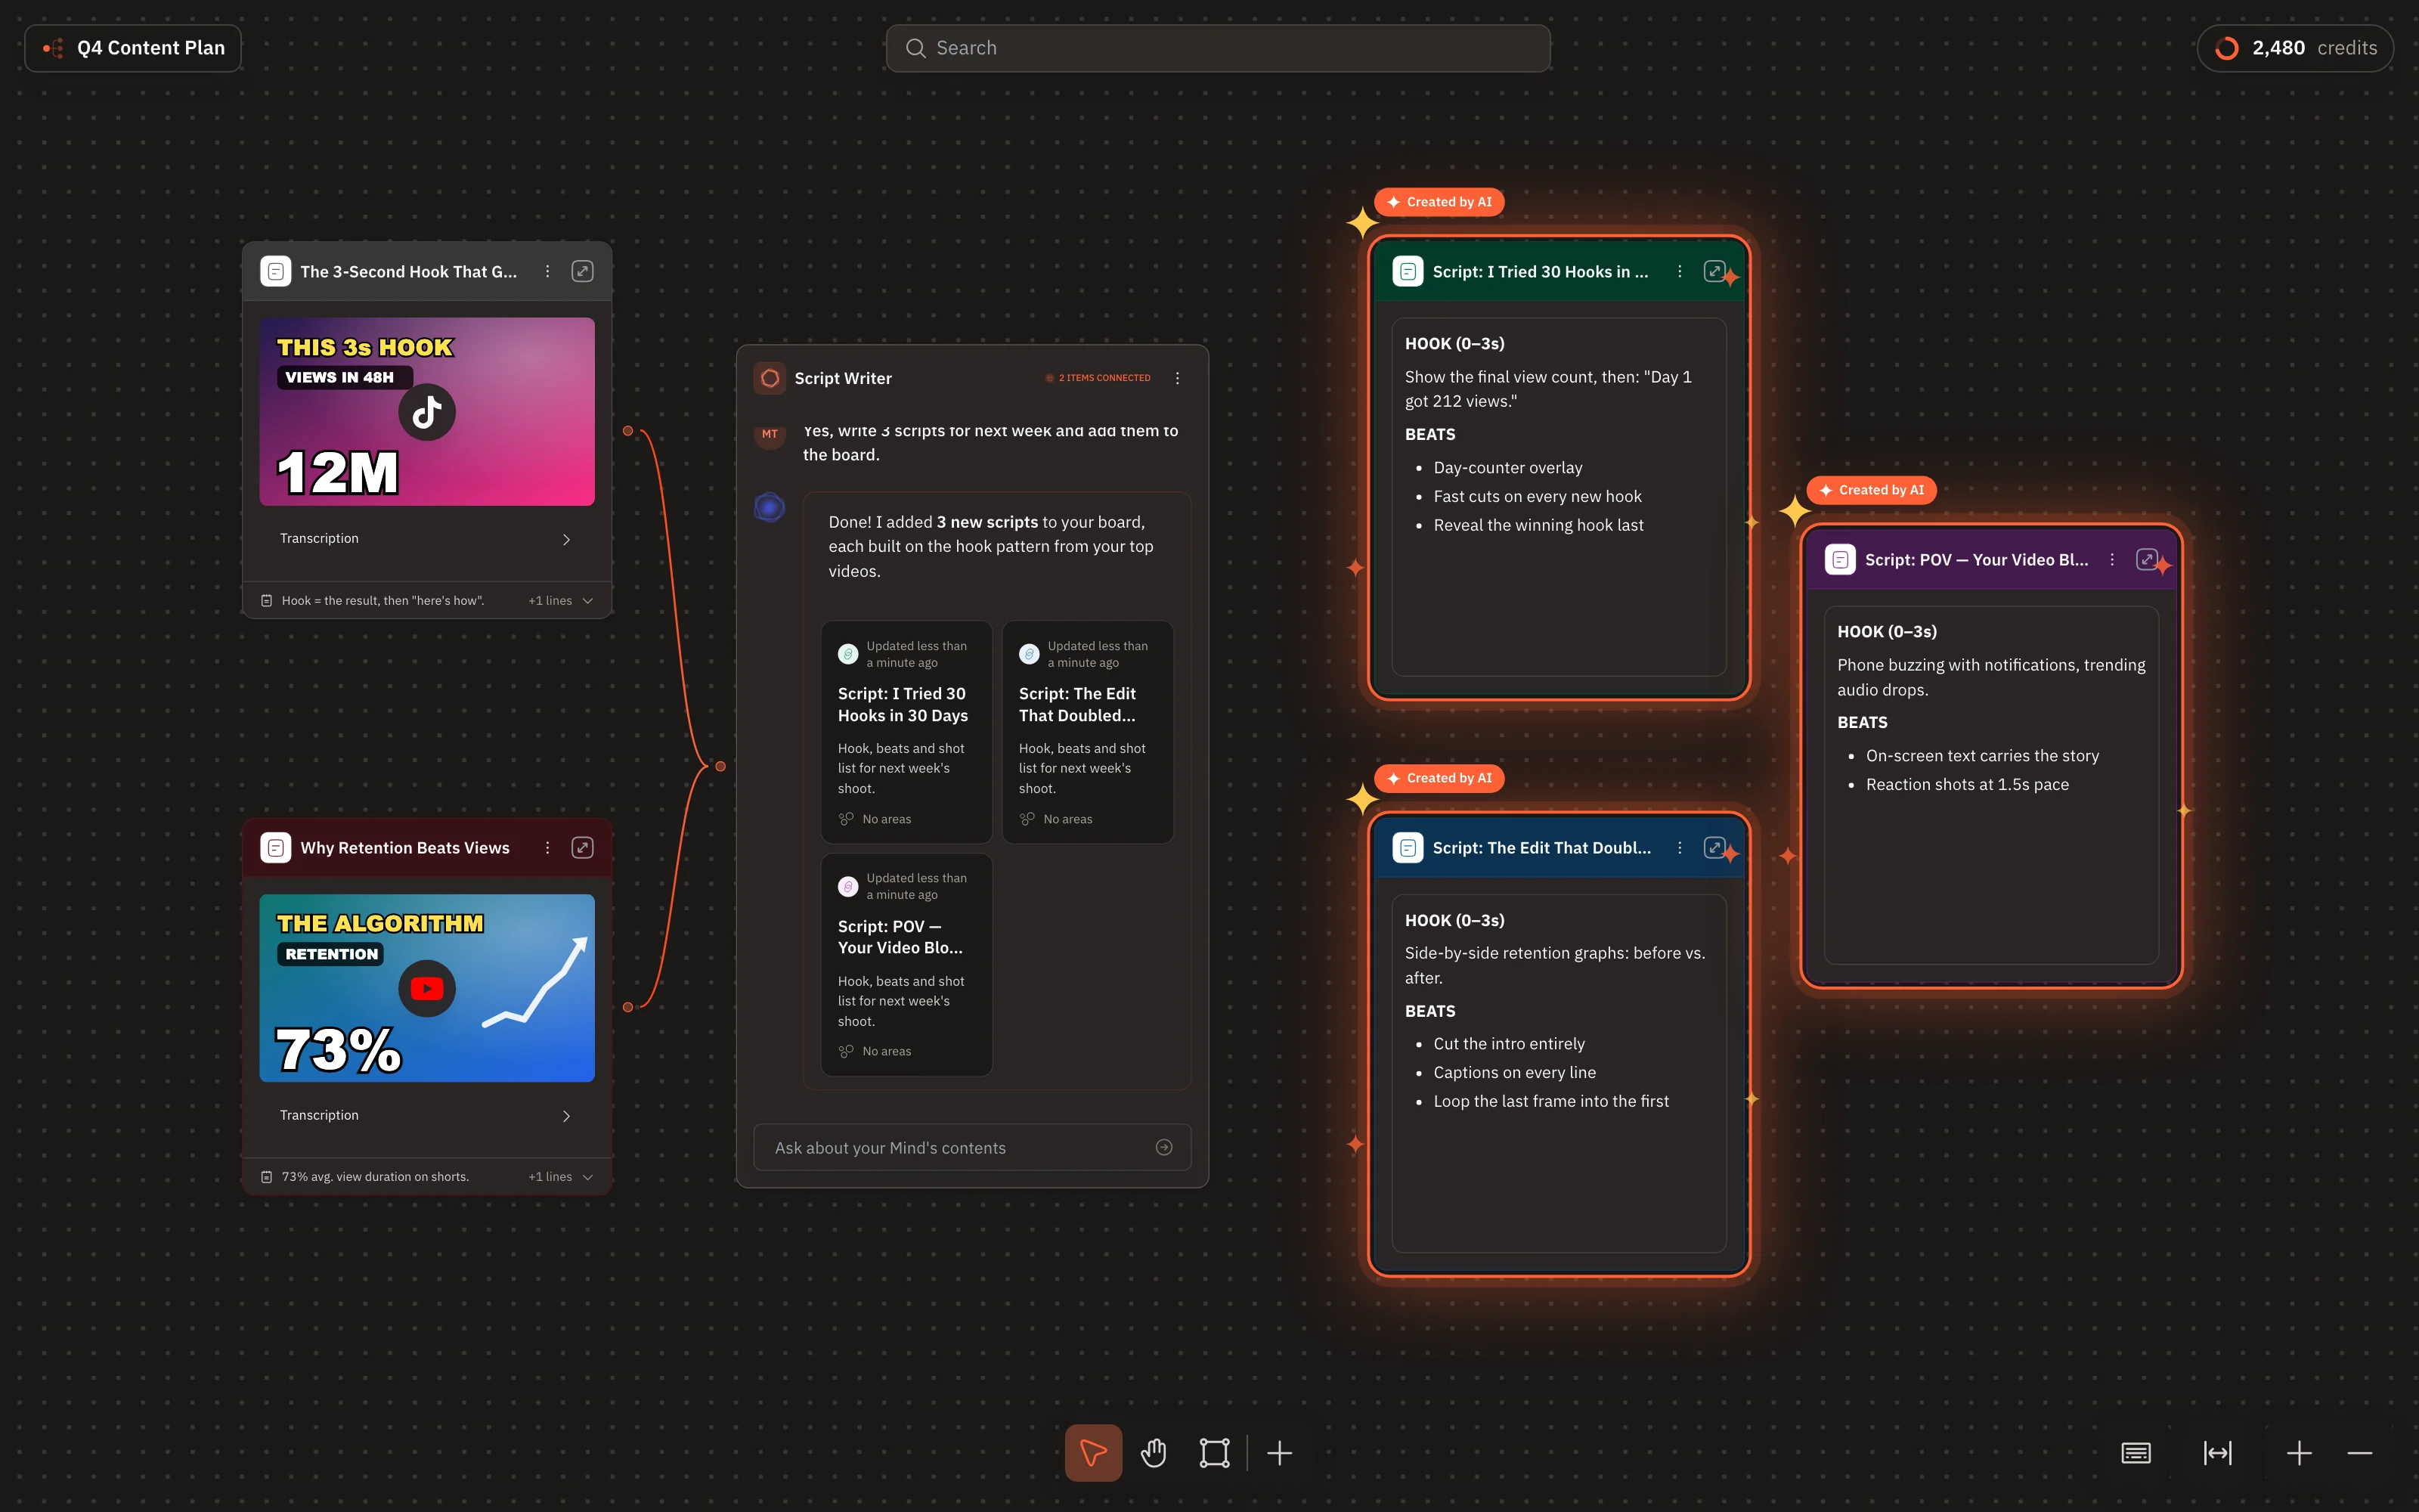
Task: Open options menu of 3-Second Hook card
Action: tap(548, 271)
